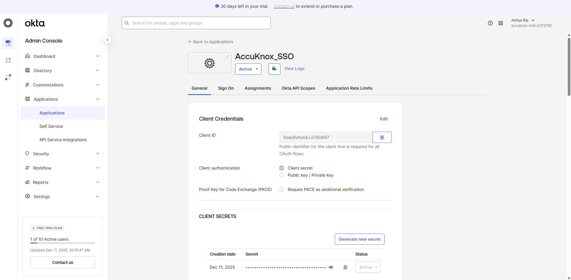The width and height of the screenshot is (571, 280).
Task: Edit the AccuKnox_SSO application logo
Action: [x=227, y=56]
